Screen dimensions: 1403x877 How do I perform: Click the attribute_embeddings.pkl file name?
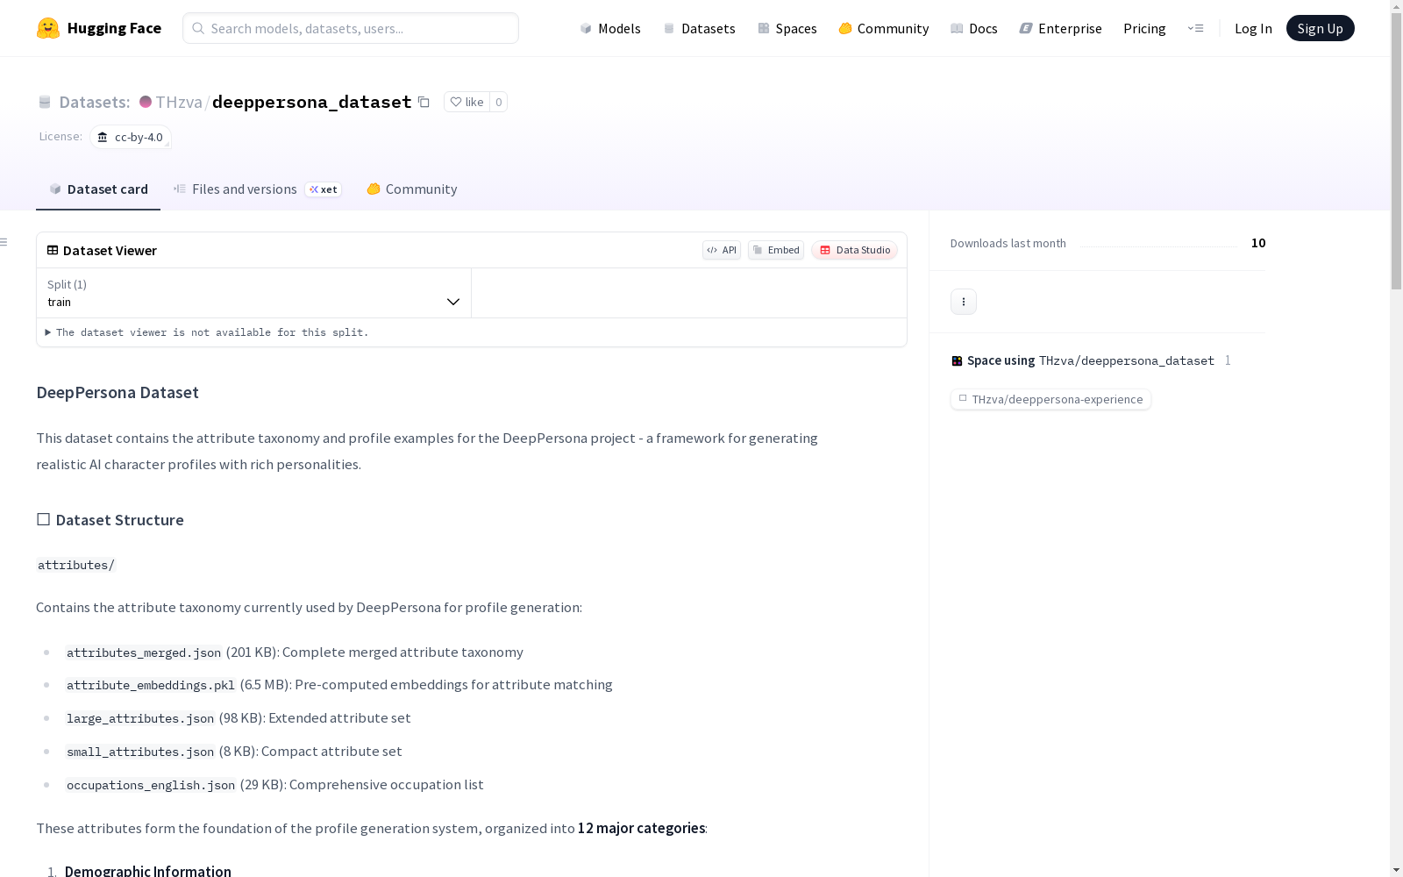pyautogui.click(x=151, y=685)
